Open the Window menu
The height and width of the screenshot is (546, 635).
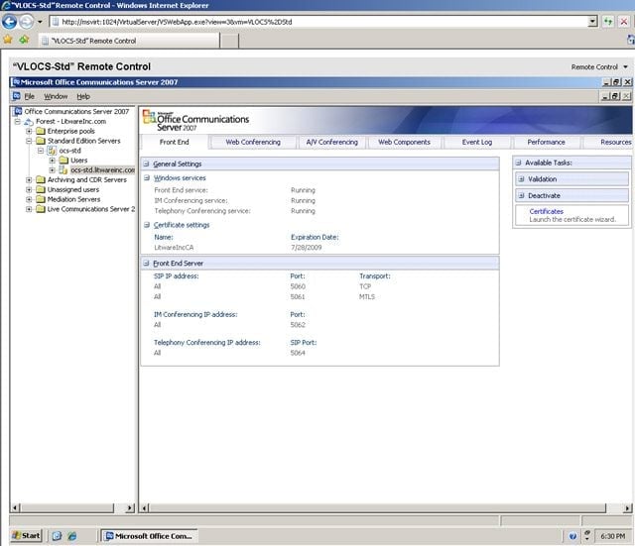click(56, 96)
